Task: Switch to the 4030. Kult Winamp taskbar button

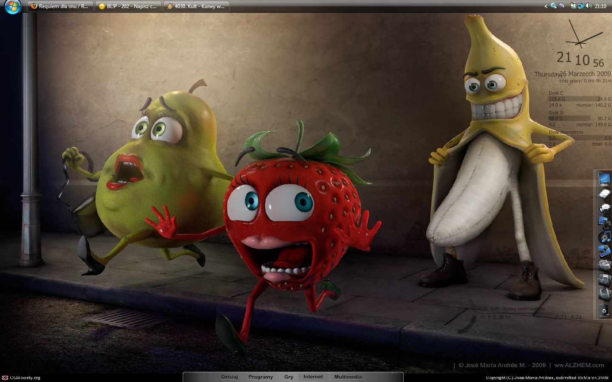Action: tap(196, 6)
